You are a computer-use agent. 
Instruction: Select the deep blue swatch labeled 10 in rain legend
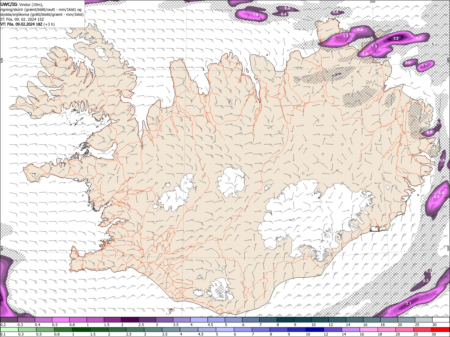(x=314, y=330)
